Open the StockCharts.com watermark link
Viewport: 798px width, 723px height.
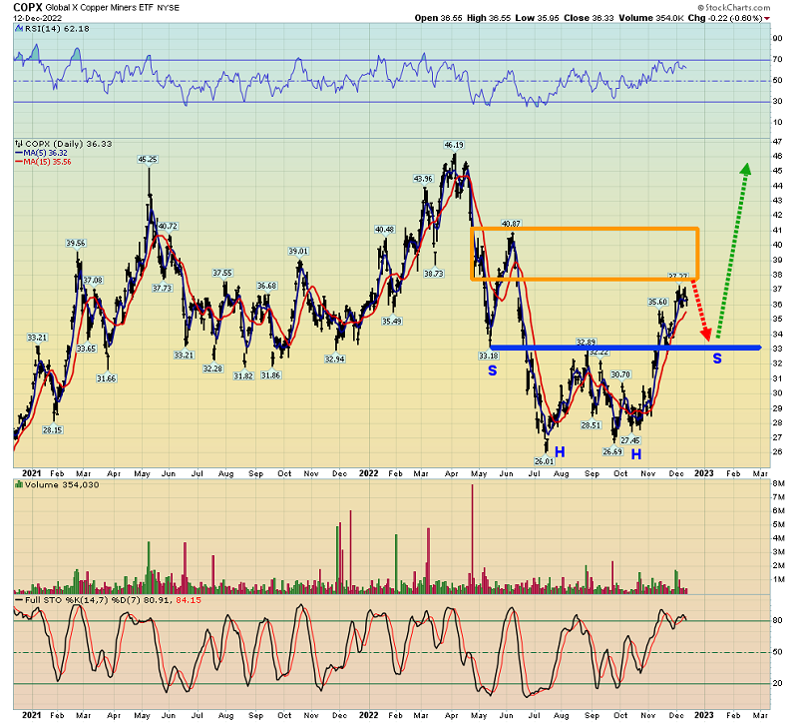[x=743, y=6]
